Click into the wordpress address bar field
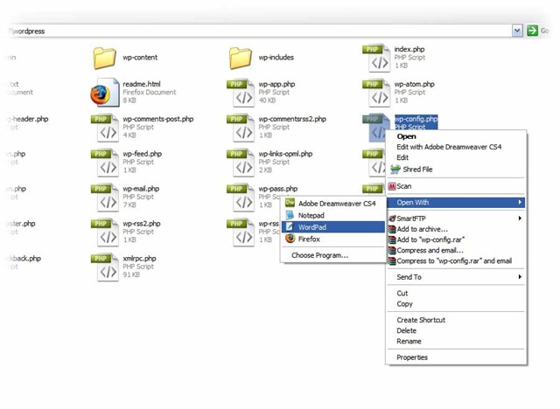560x409 pixels. [259, 31]
